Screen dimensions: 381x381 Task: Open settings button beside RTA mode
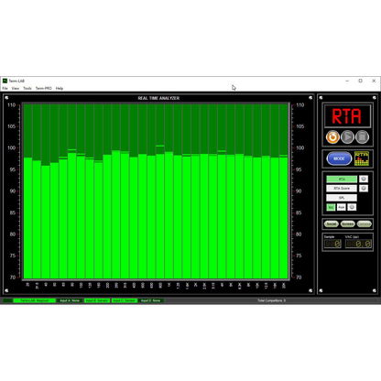click(364, 179)
